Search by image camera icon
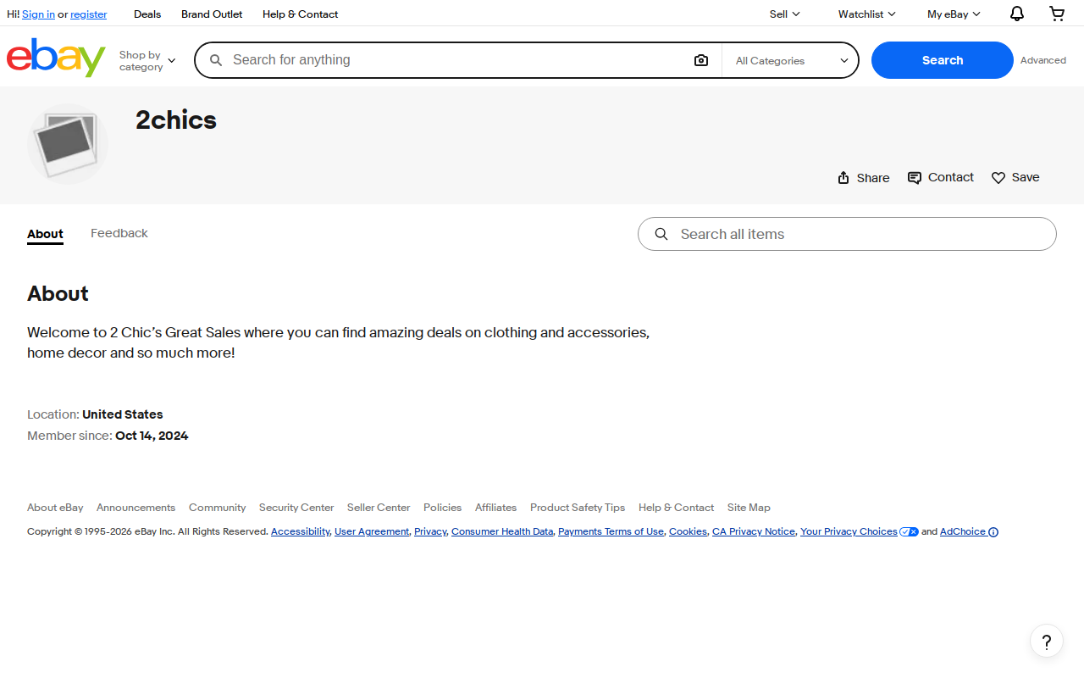The image size is (1084, 678). (701, 60)
